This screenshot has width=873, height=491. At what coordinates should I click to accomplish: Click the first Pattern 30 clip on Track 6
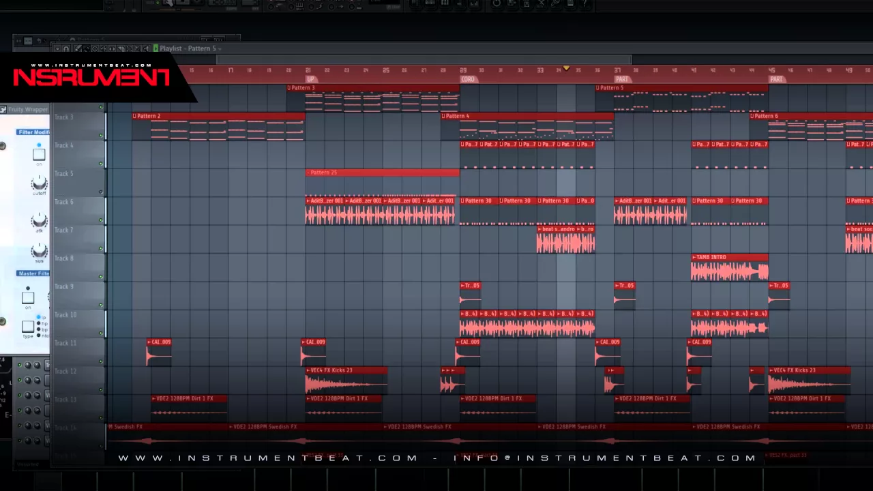tap(479, 211)
